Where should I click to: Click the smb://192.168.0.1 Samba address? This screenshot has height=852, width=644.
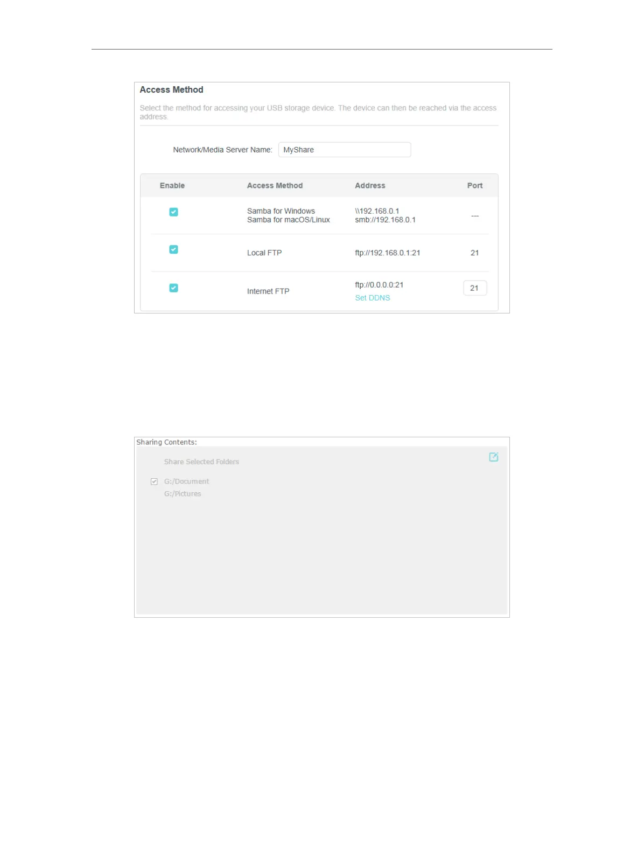pos(385,220)
